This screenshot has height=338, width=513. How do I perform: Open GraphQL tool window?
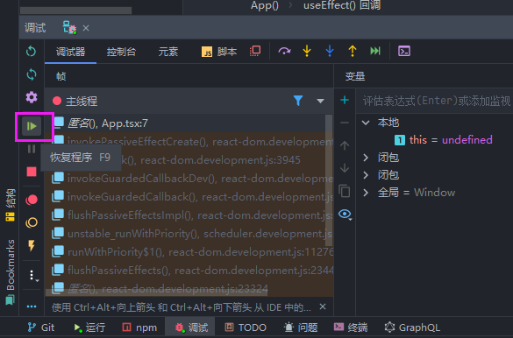pyautogui.click(x=412, y=327)
